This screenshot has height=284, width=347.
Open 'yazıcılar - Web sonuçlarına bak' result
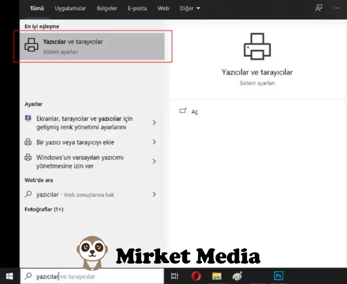(x=75, y=195)
